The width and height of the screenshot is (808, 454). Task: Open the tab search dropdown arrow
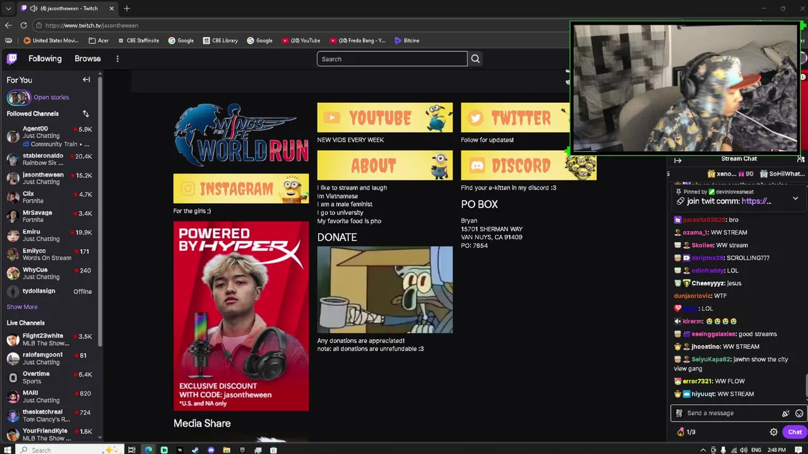point(8,8)
